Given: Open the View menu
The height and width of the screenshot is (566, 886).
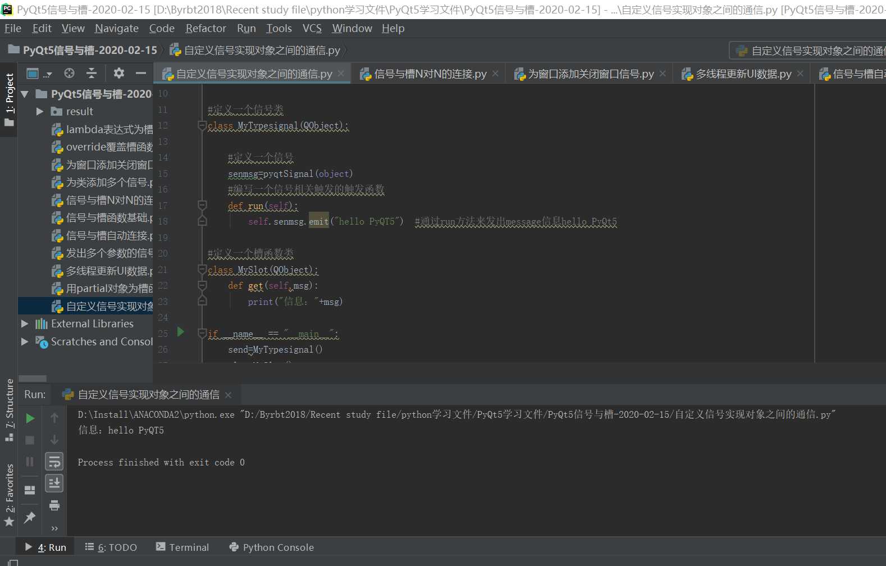Looking at the screenshot, I should [73, 28].
